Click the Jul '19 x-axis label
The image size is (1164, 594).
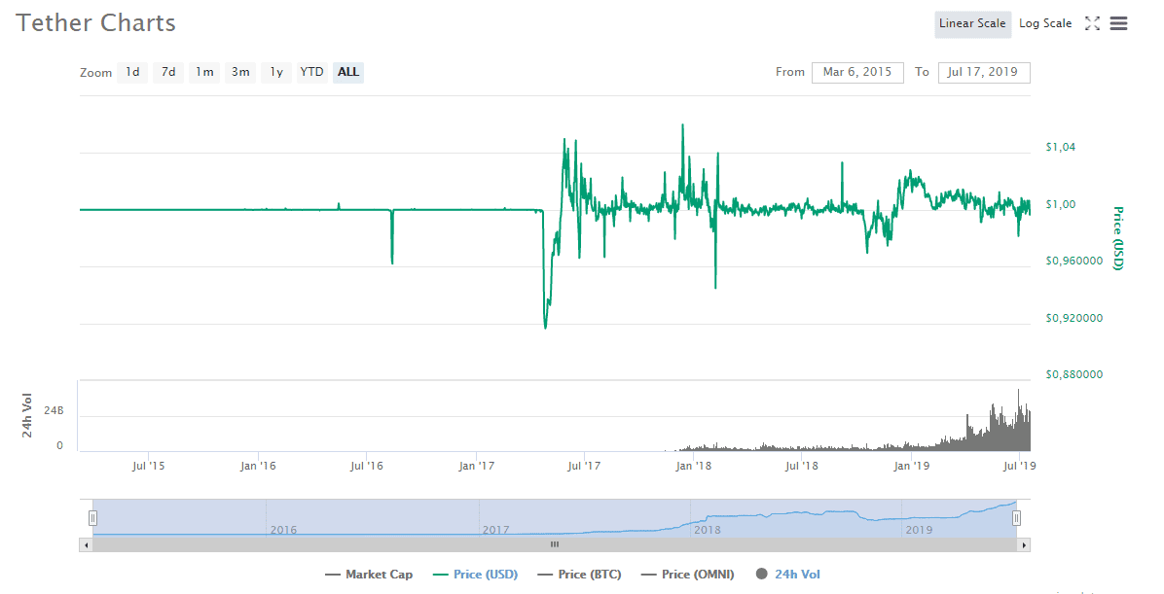tap(1019, 466)
